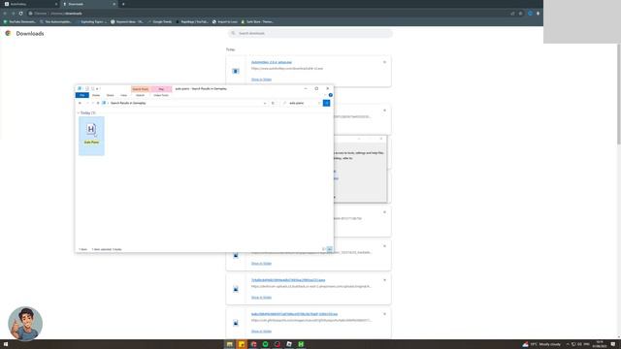Select the Auto Piano AutoHotkey script file
The height and width of the screenshot is (349, 621).
click(x=91, y=136)
